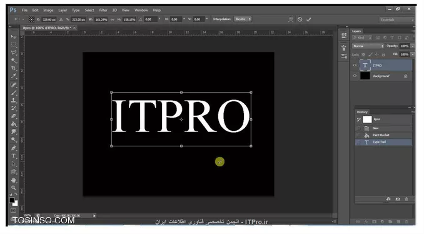This screenshot has width=424, height=234.
Task: Select the Smudge tool
Action: click(x=14, y=132)
